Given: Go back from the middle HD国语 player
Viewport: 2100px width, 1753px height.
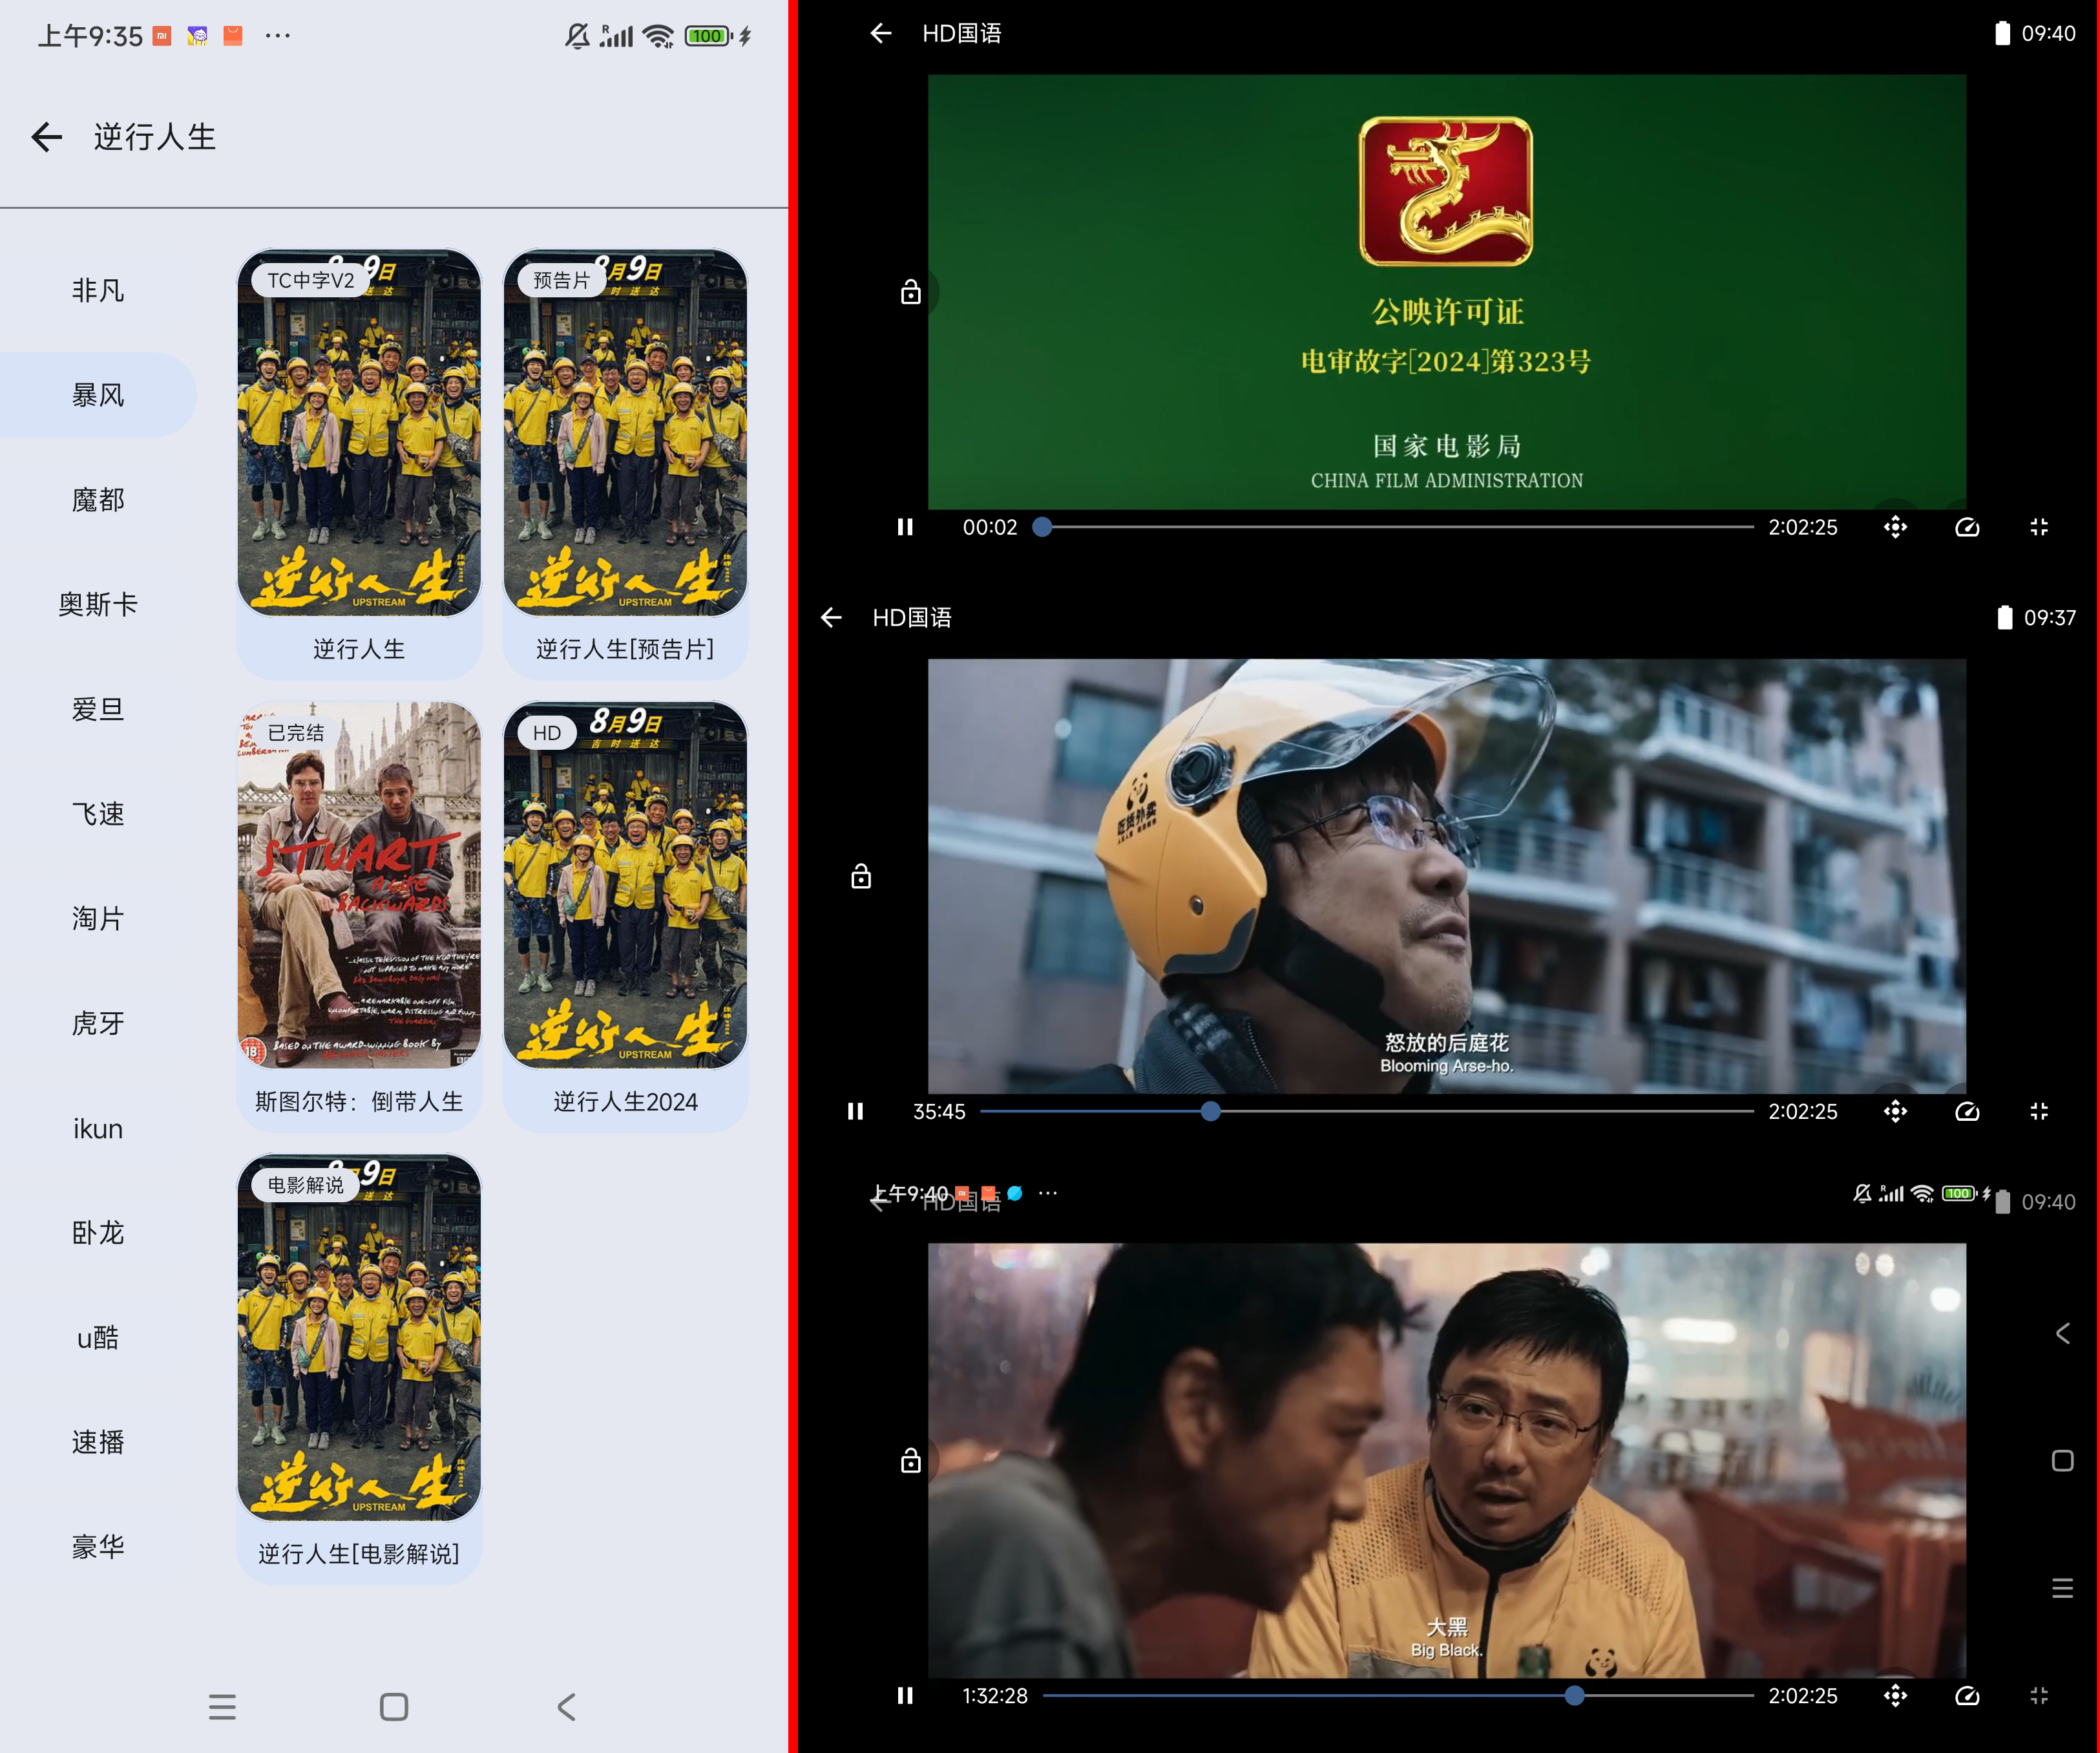Looking at the screenshot, I should pos(831,617).
